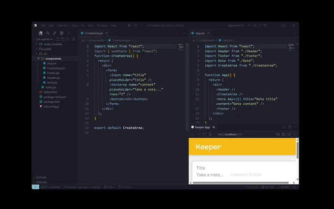Image resolution: width=334 pixels, height=209 pixels.
Task: Navigate back with title bar left arrow
Action: [136, 26]
